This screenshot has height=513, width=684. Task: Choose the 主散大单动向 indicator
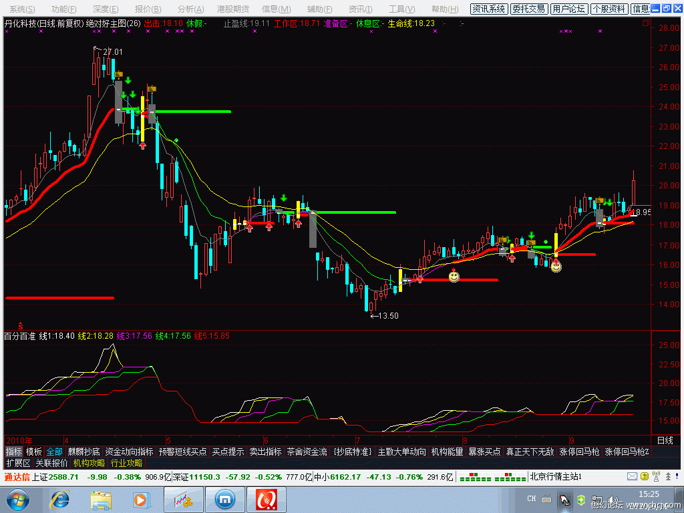click(401, 452)
